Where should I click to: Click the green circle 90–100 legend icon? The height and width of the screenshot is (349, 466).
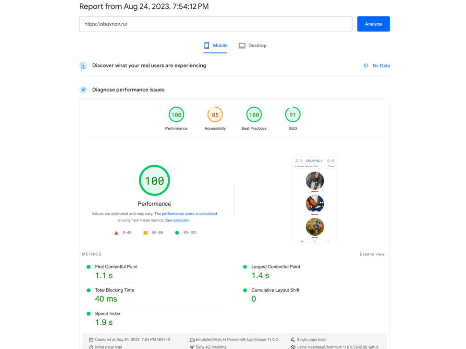[177, 233]
